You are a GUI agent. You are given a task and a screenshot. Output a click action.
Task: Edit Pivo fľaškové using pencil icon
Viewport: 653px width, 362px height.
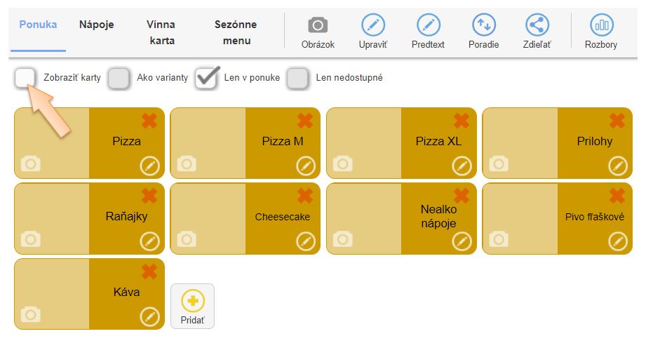point(617,241)
